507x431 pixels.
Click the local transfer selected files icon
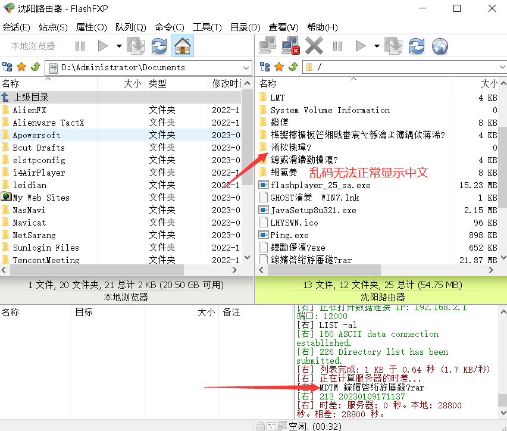coord(136,46)
